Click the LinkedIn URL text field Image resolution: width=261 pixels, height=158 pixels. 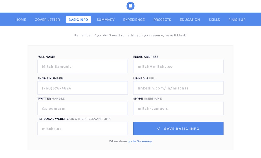tap(178, 88)
